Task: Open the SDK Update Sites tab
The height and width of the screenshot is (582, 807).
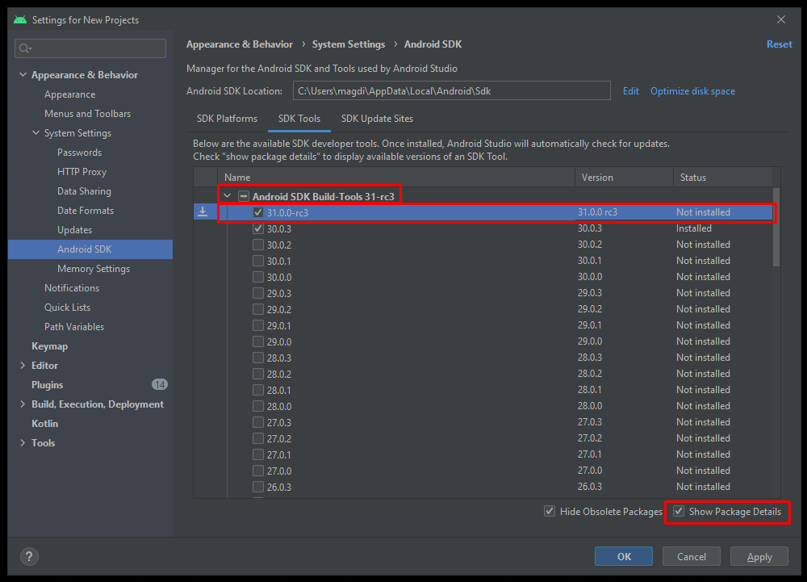Action: click(x=377, y=119)
